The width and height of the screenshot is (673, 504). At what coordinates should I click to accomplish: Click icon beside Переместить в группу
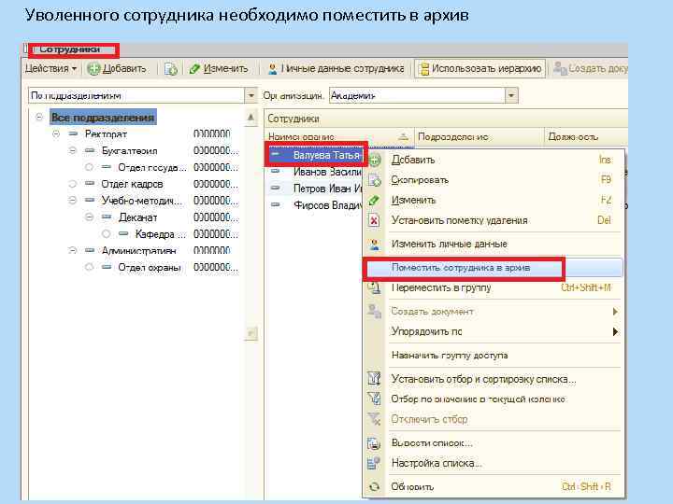point(374,287)
